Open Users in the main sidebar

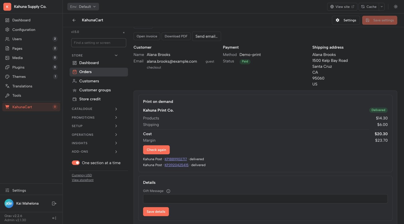pos(31,39)
